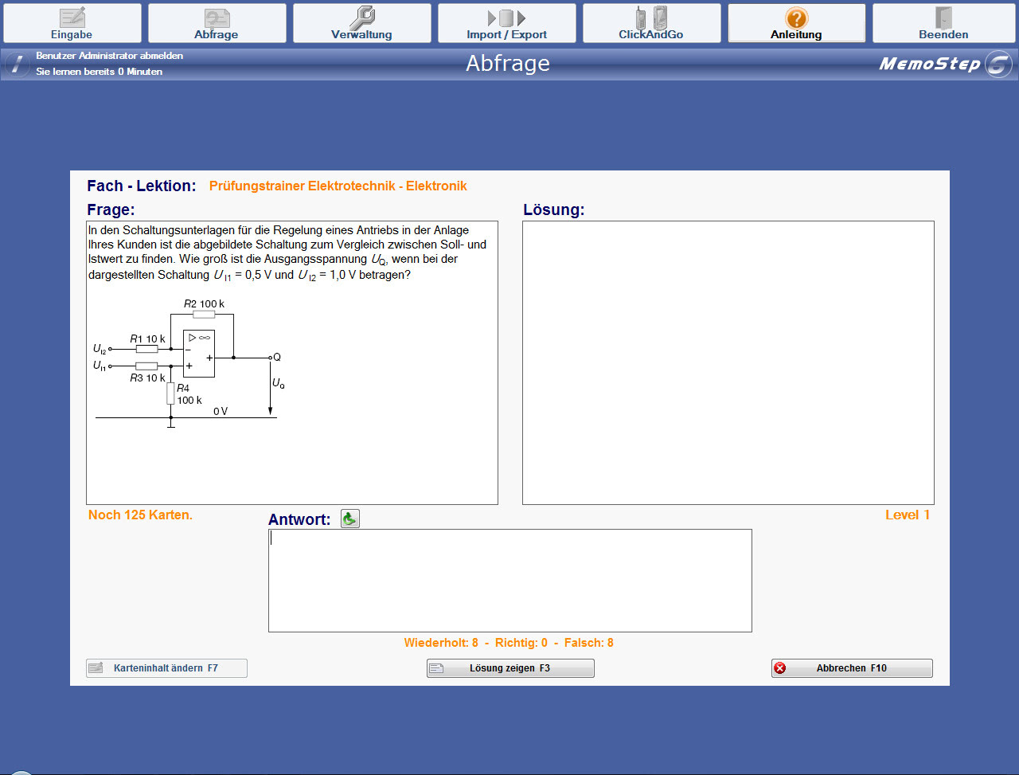Focus the Antwort text input box
This screenshot has width=1019, height=775.
[509, 580]
